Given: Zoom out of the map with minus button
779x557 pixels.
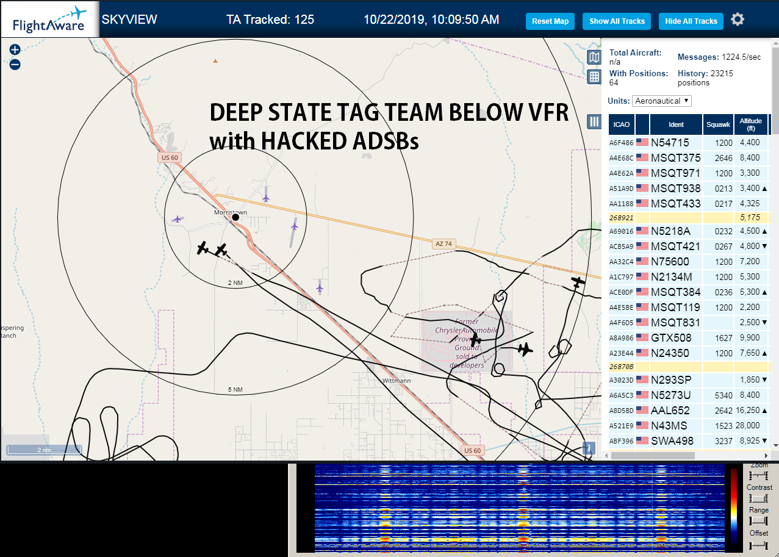Looking at the screenshot, I should pos(15,64).
